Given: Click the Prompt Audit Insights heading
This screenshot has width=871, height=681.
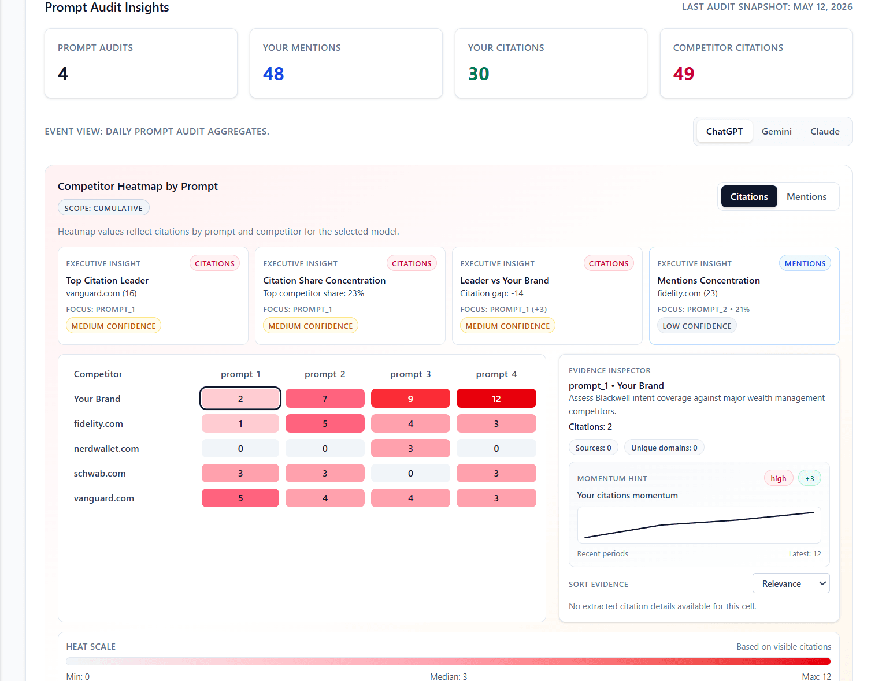Looking at the screenshot, I should (107, 8).
